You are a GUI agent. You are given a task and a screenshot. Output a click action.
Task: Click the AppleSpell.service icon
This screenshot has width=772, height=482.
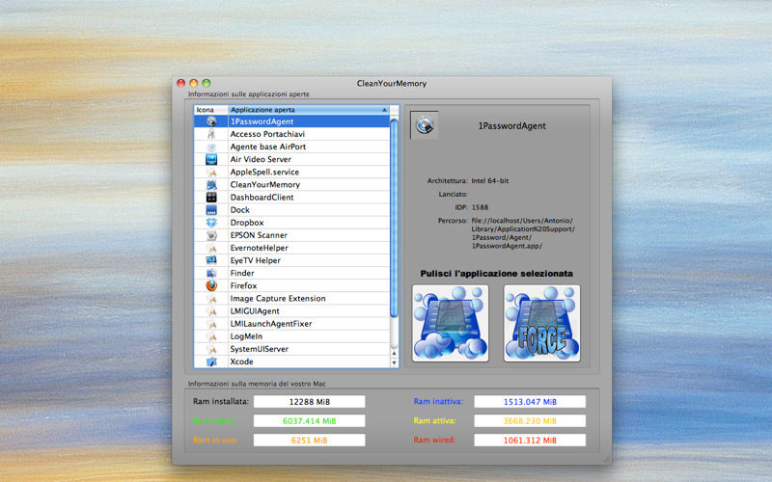pos(211,173)
